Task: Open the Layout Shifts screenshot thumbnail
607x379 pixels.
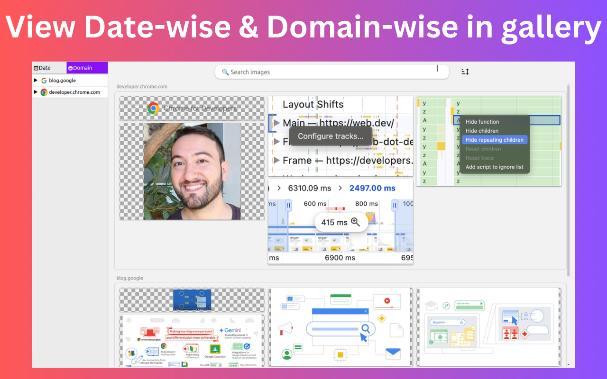Action: [340, 136]
